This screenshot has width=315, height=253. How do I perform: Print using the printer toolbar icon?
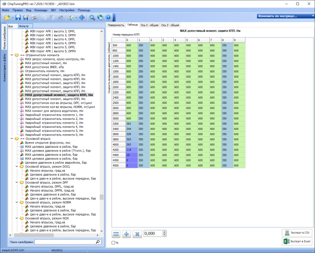pos(34,17)
